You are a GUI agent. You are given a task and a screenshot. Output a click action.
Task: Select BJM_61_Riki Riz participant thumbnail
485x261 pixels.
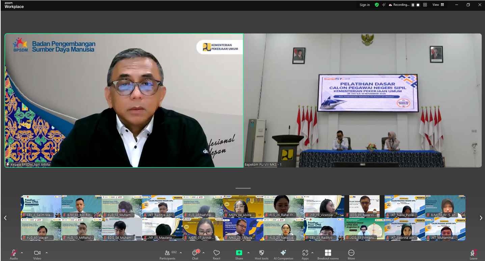(x=81, y=206)
